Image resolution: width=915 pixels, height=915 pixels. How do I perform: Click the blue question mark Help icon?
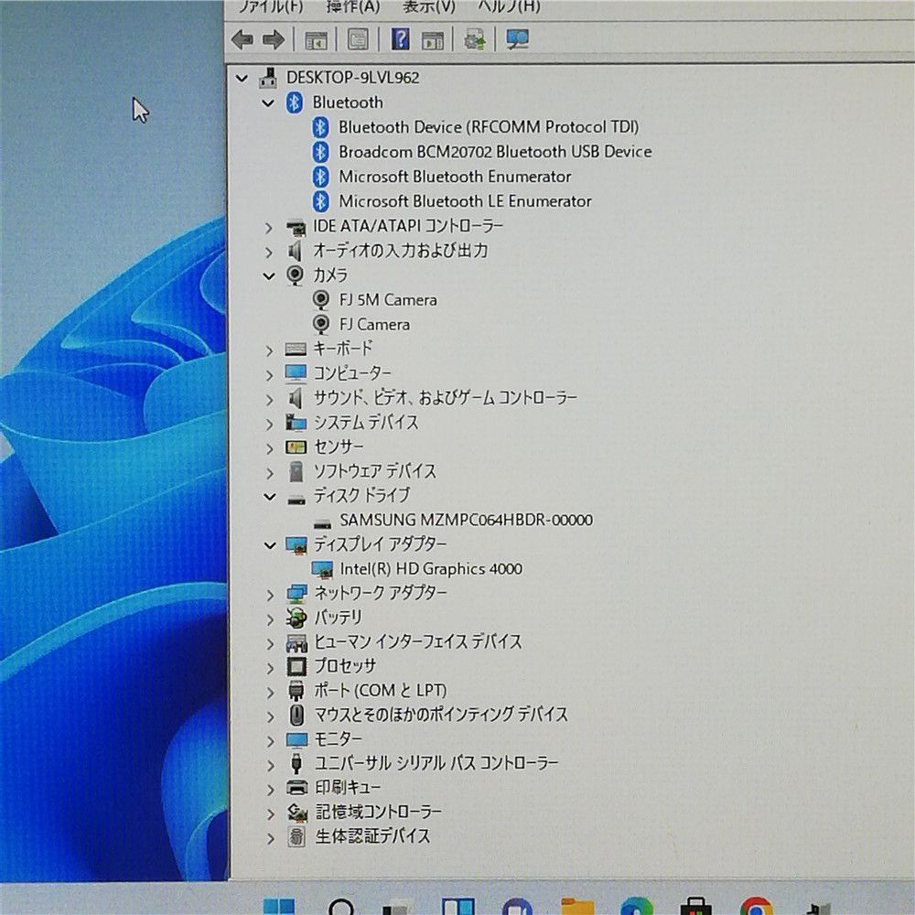(400, 39)
